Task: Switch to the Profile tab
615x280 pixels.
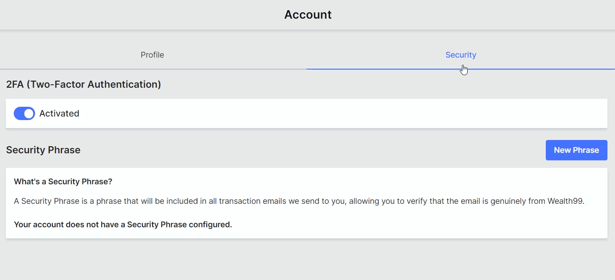Action: [152, 55]
